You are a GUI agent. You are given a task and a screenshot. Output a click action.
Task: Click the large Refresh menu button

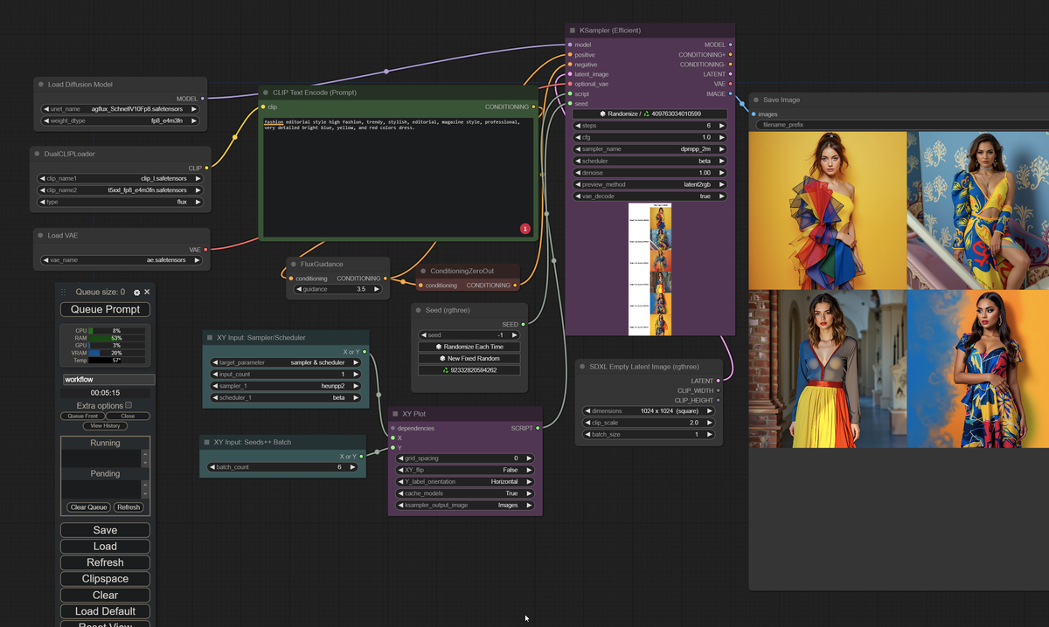pos(105,562)
